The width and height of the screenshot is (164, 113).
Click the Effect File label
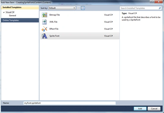coord(54,29)
